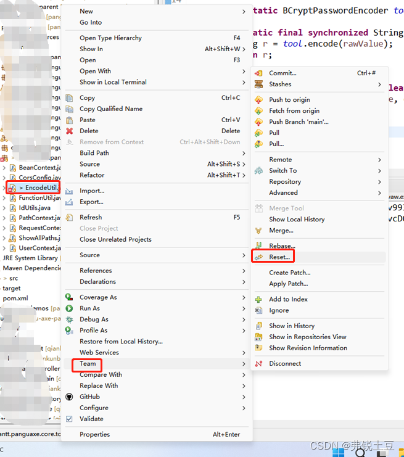Expand the FunctionUtil.java tree node
Viewport: 404px width, 457px height.
4,198
